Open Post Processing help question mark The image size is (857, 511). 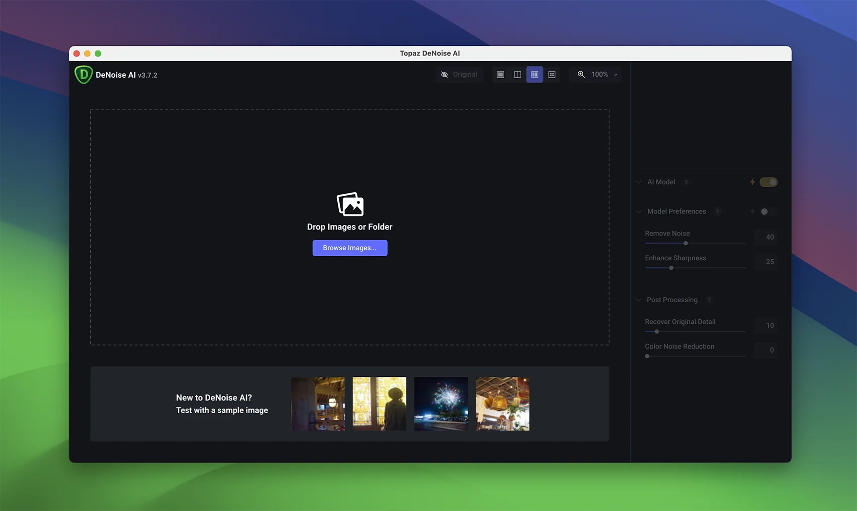click(709, 300)
